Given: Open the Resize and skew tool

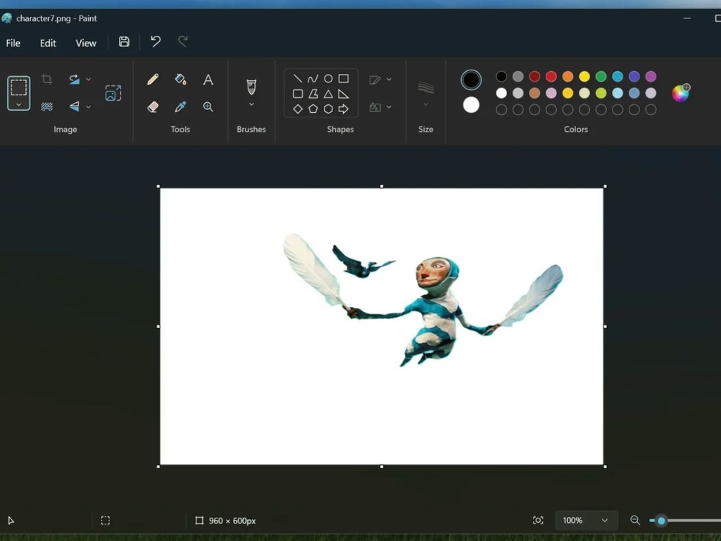Looking at the screenshot, I should 113,93.
